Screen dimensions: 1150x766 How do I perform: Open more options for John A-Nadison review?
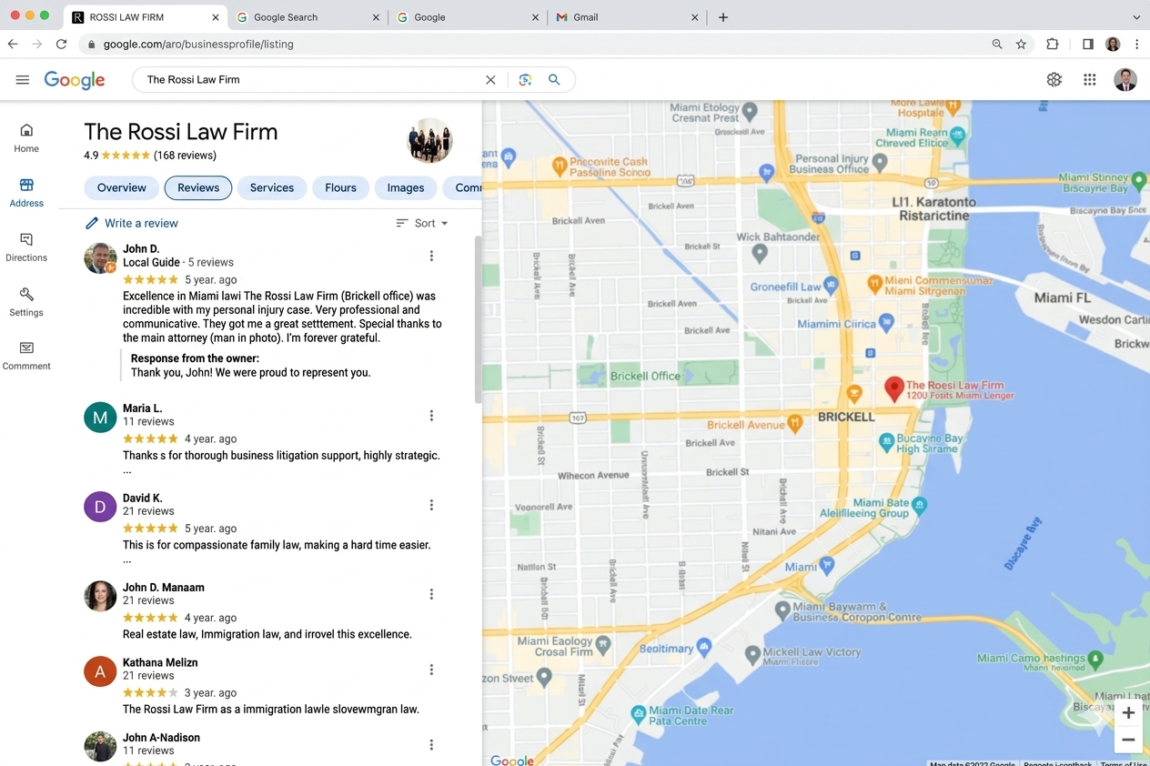coord(431,745)
